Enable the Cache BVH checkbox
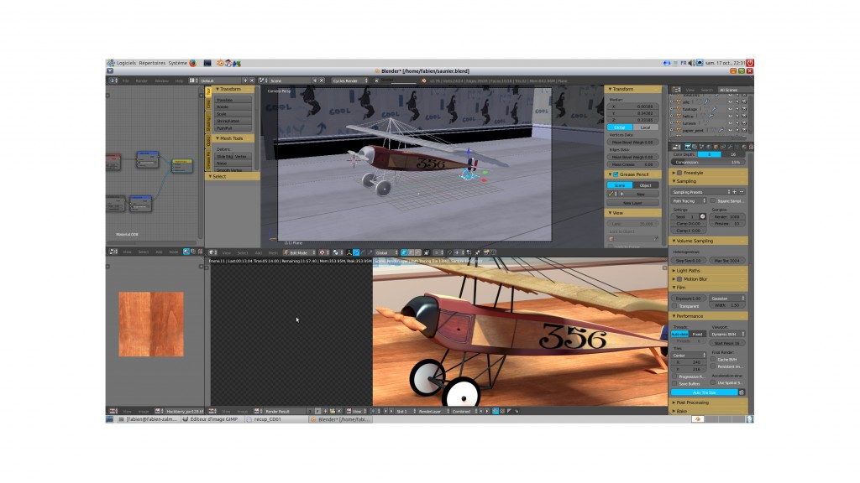The image size is (860, 483). 713,359
